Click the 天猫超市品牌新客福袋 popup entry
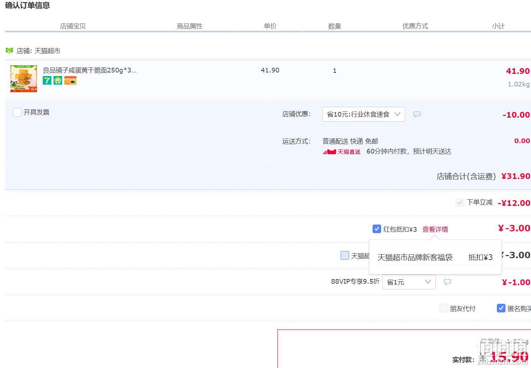Viewport: 531px width, 368px height. coord(415,258)
